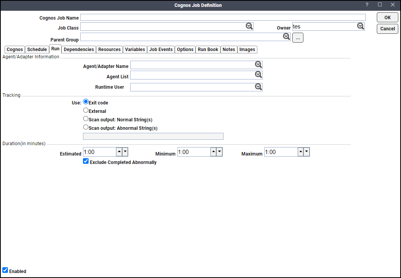Click the ellipsis button beside Parent Group

298,38
